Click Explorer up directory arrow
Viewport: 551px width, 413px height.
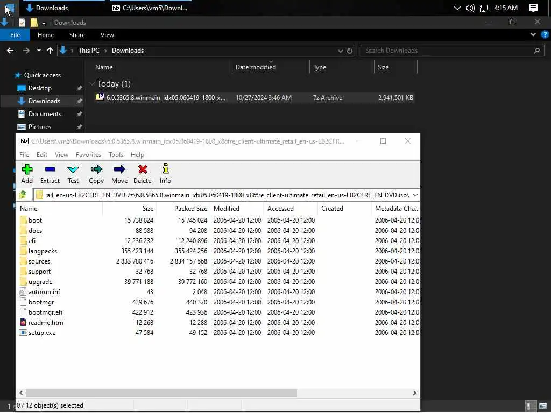tap(50, 51)
